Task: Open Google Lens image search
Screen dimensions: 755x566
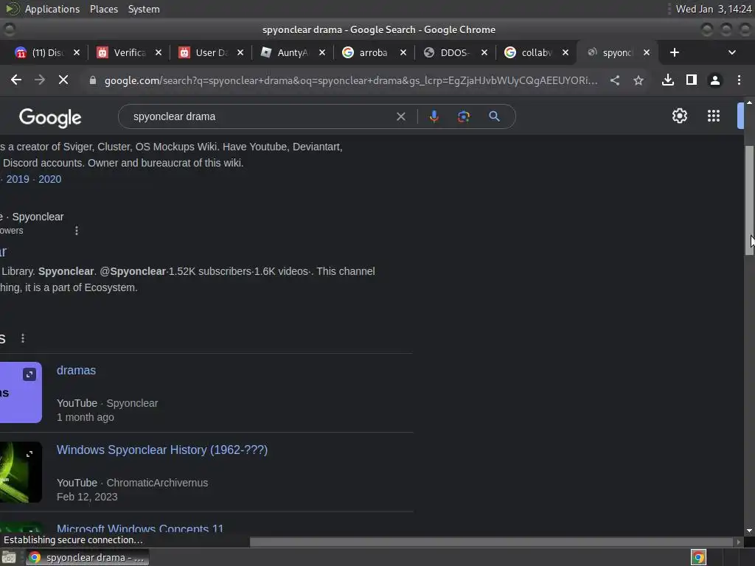Action: (464, 116)
